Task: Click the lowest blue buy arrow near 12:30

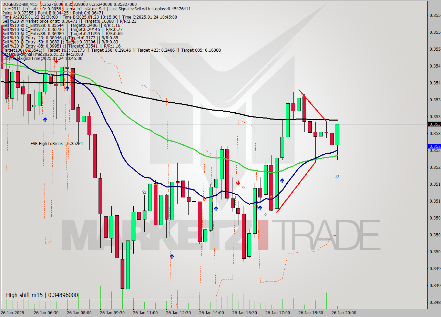Action: [x=172, y=256]
